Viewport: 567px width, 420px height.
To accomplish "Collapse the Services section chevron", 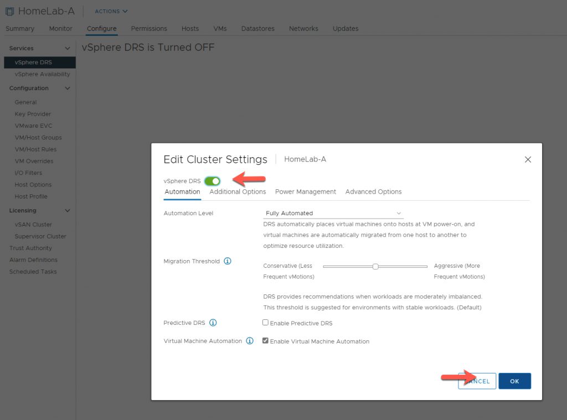I will coord(67,48).
